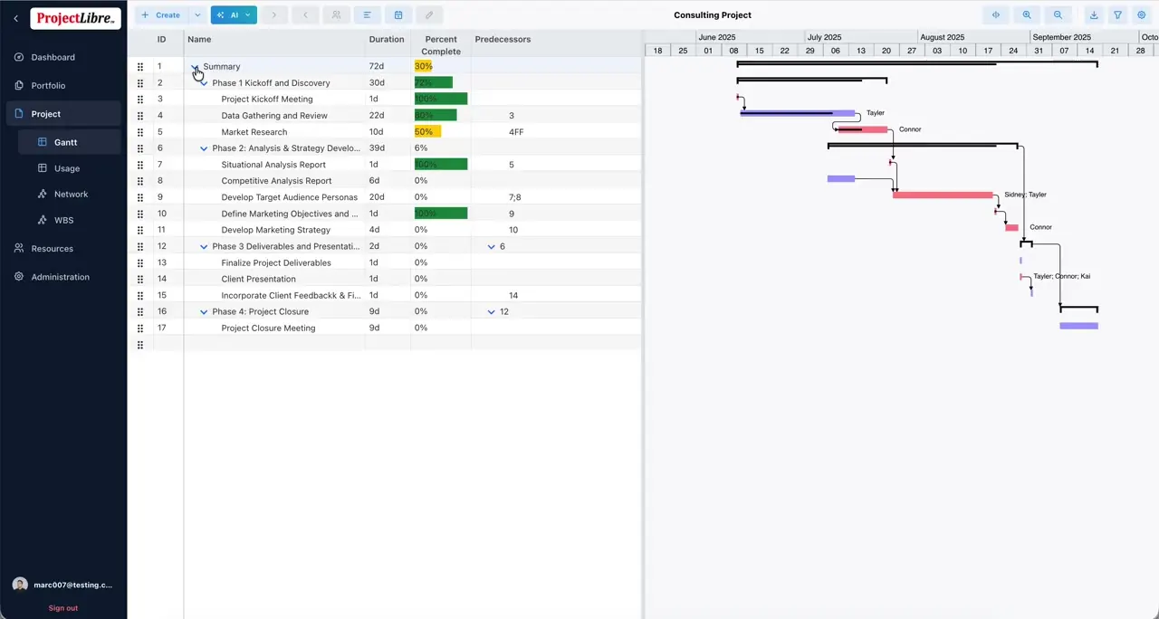Click drag handle of row 9
This screenshot has height=619, width=1159.
coord(139,197)
